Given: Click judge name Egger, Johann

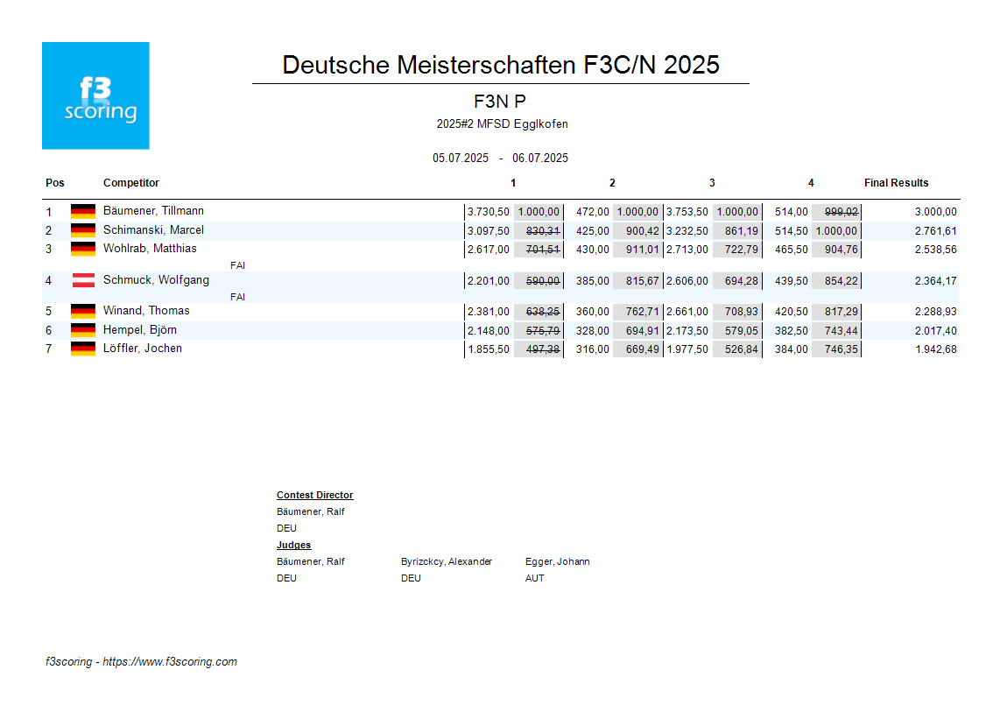Looking at the screenshot, I should point(557,562).
